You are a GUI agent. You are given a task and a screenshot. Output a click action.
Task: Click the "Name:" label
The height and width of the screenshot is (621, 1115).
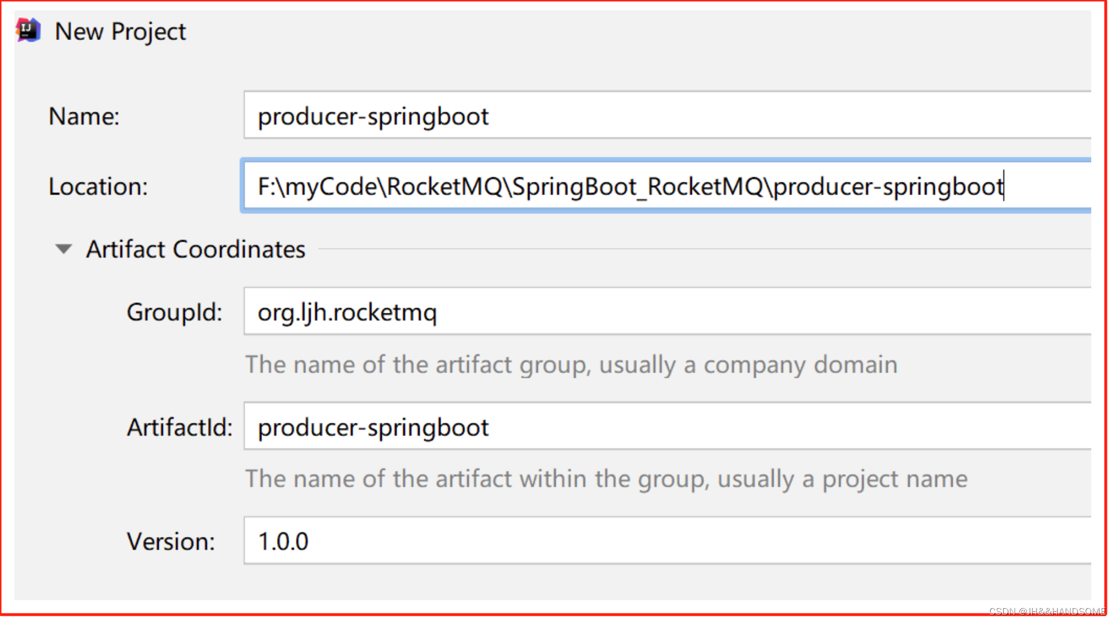tap(84, 116)
